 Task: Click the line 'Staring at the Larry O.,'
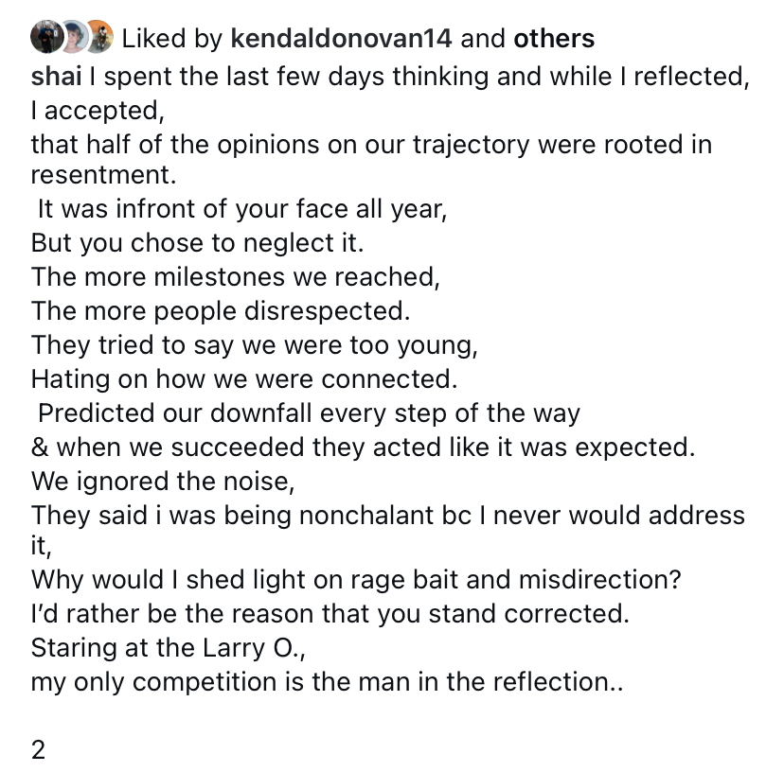pyautogui.click(x=168, y=648)
